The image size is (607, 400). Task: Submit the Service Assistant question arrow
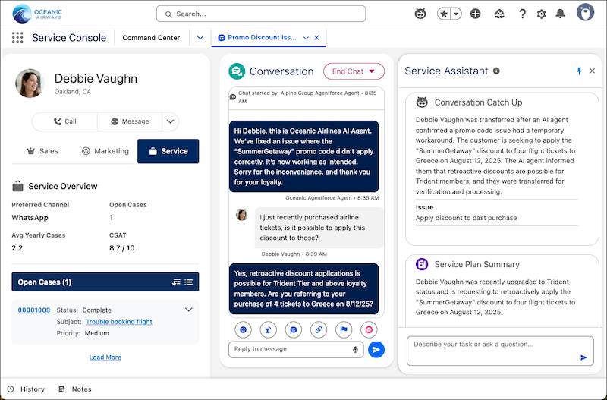click(x=583, y=357)
